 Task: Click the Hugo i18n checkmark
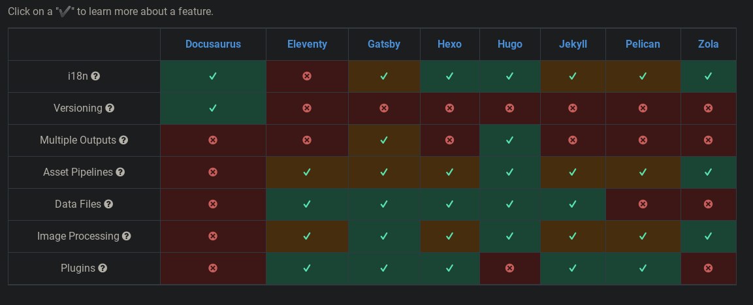[x=510, y=76]
